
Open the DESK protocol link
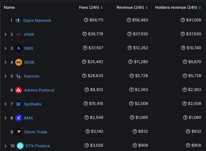[x=30, y=62]
